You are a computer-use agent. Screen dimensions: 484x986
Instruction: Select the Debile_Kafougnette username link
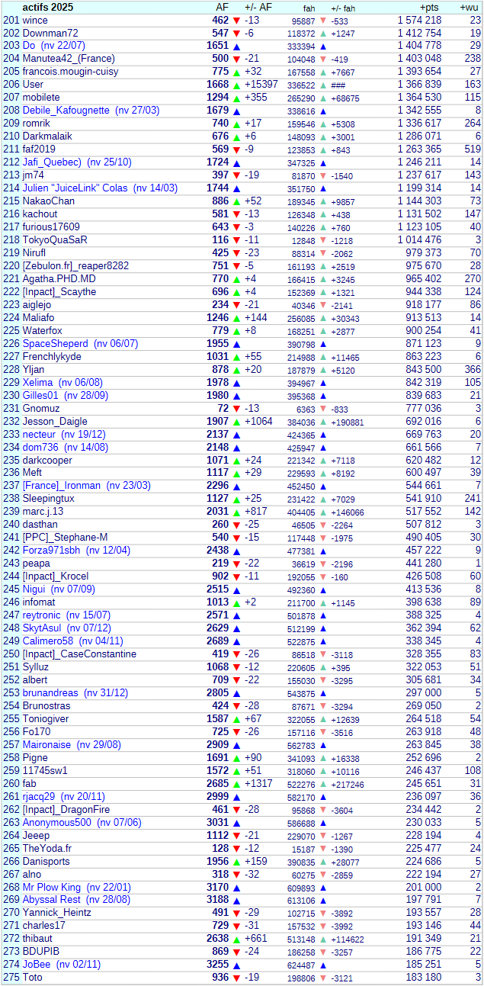coord(66,111)
